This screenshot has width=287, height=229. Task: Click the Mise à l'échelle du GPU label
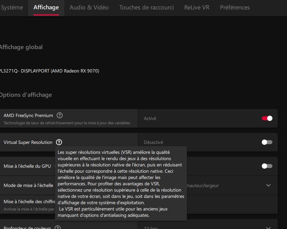coord(27,166)
